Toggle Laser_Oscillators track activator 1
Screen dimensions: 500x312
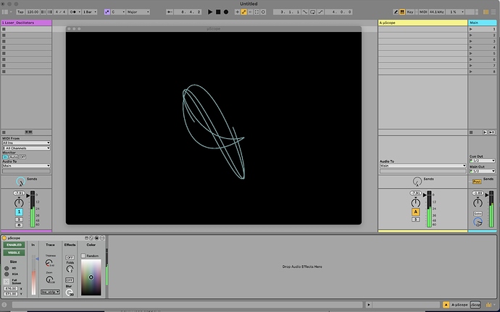pyautogui.click(x=19, y=212)
